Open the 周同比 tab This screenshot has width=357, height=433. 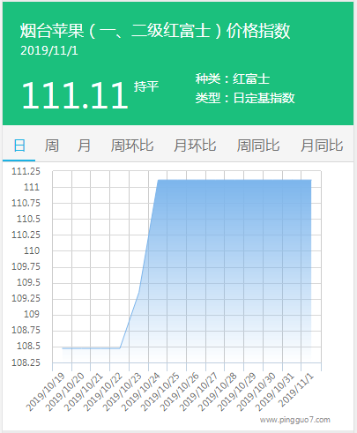click(258, 146)
